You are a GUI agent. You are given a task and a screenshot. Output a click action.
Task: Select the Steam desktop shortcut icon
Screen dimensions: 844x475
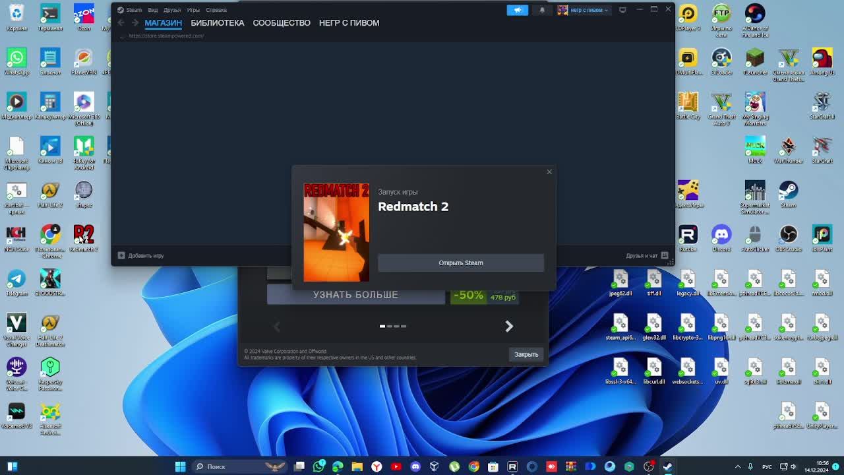coord(789,195)
